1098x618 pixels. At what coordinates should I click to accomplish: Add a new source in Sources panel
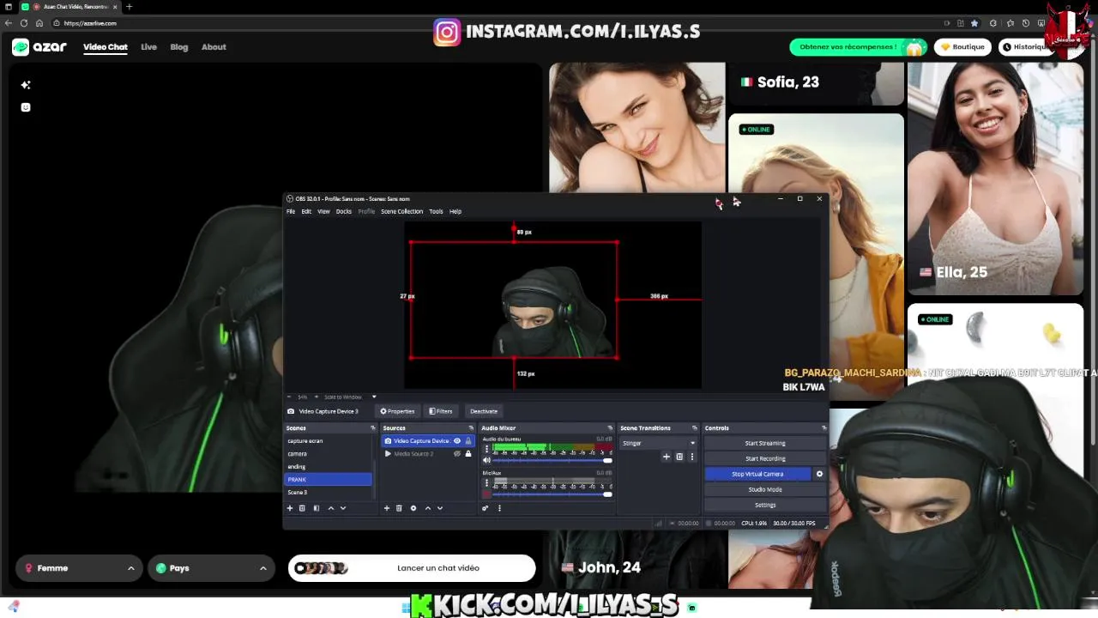[387, 508]
